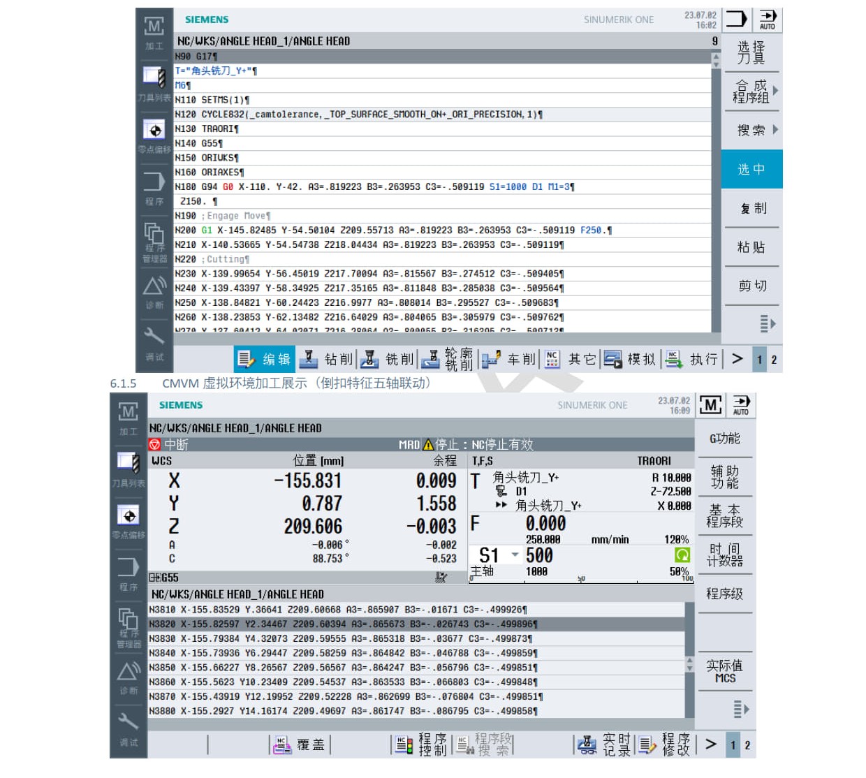Start 模拟 simulation softkey

coord(630,359)
